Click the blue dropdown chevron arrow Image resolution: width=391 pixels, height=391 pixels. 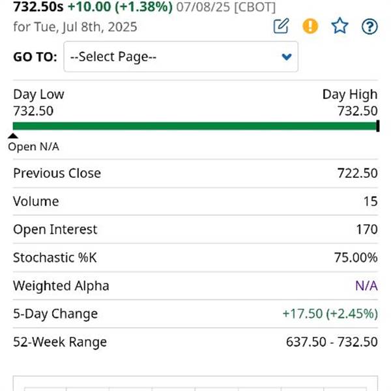pos(287,57)
